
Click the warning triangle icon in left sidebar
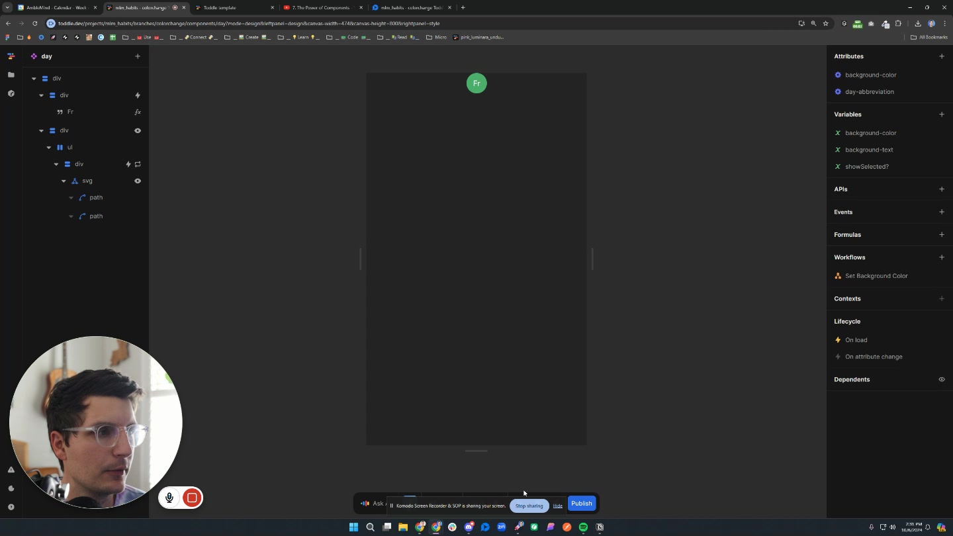pyautogui.click(x=11, y=470)
